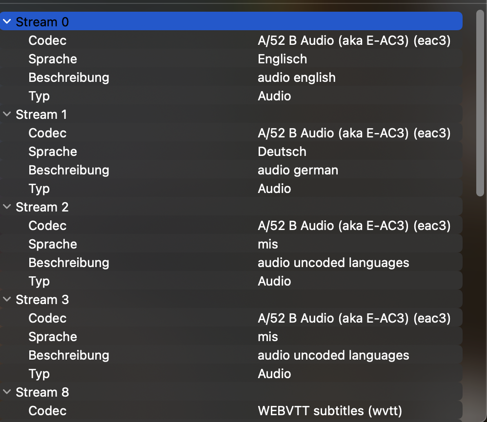This screenshot has height=422, width=487.
Task: Collapse the Stream 3 disclosure chevron
Action: click(7, 300)
